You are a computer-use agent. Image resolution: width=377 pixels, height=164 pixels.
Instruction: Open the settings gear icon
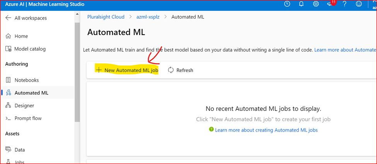point(316,4)
